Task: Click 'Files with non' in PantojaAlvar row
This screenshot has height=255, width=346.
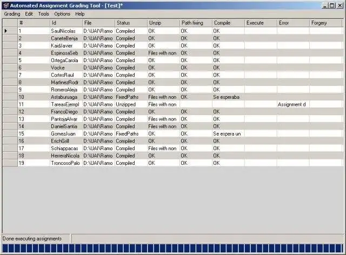Action: click(x=163, y=119)
